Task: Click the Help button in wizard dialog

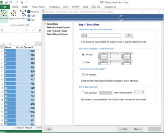Action: pyautogui.click(x=48, y=129)
